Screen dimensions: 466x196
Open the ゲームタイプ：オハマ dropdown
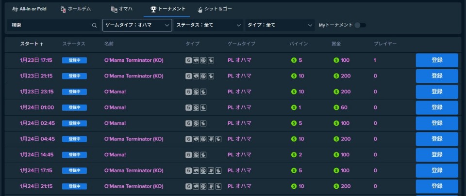point(137,25)
